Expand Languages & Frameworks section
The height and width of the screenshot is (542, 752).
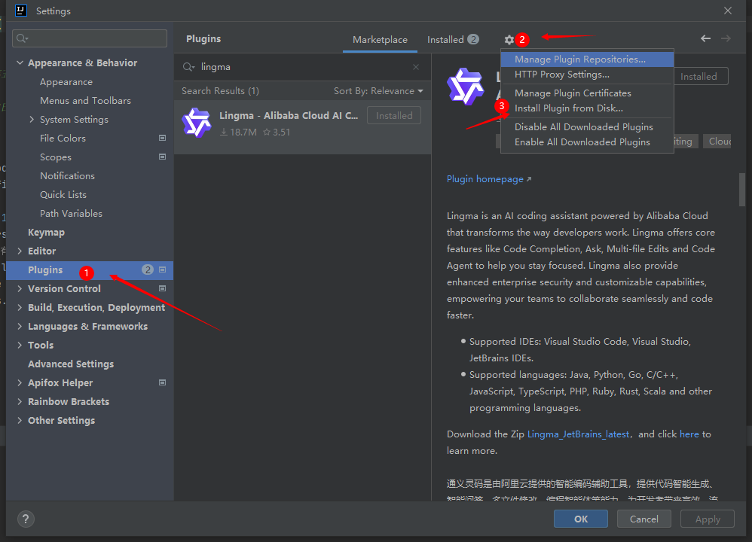(20, 327)
